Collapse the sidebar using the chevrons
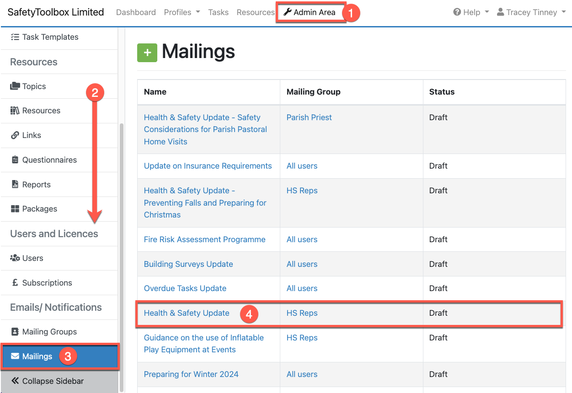The height and width of the screenshot is (393, 572). pos(15,381)
